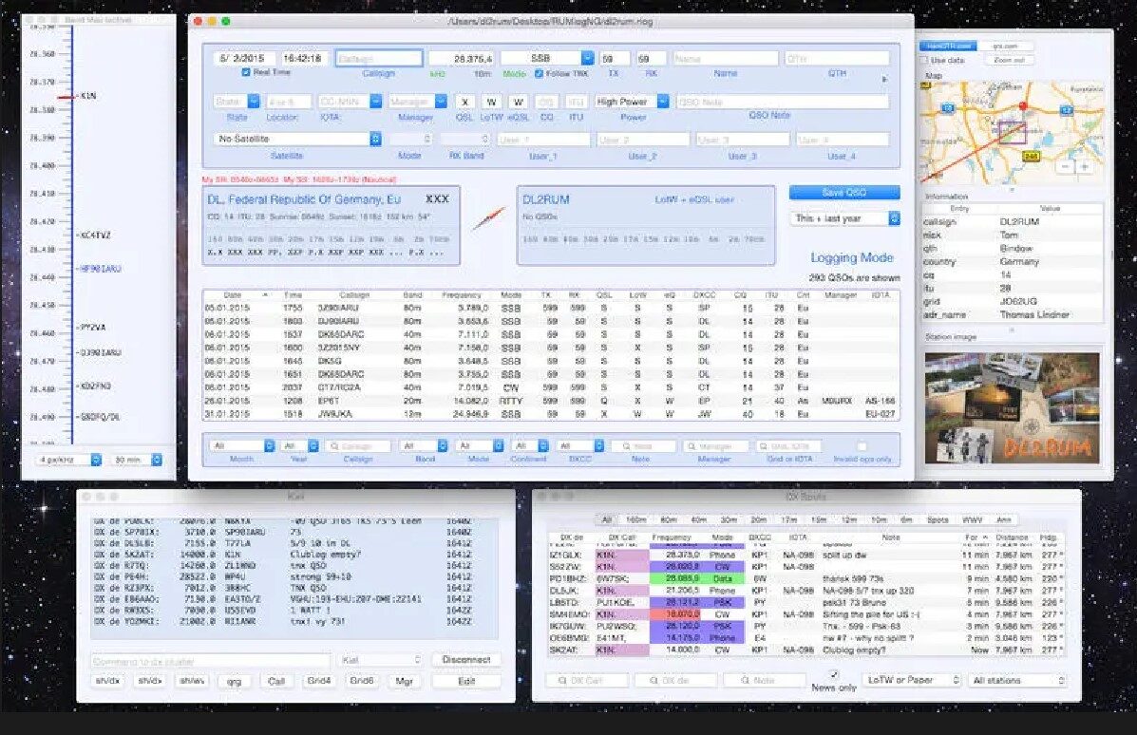Zoom out the map with minus button
The height and width of the screenshot is (735, 1137).
1067,166
